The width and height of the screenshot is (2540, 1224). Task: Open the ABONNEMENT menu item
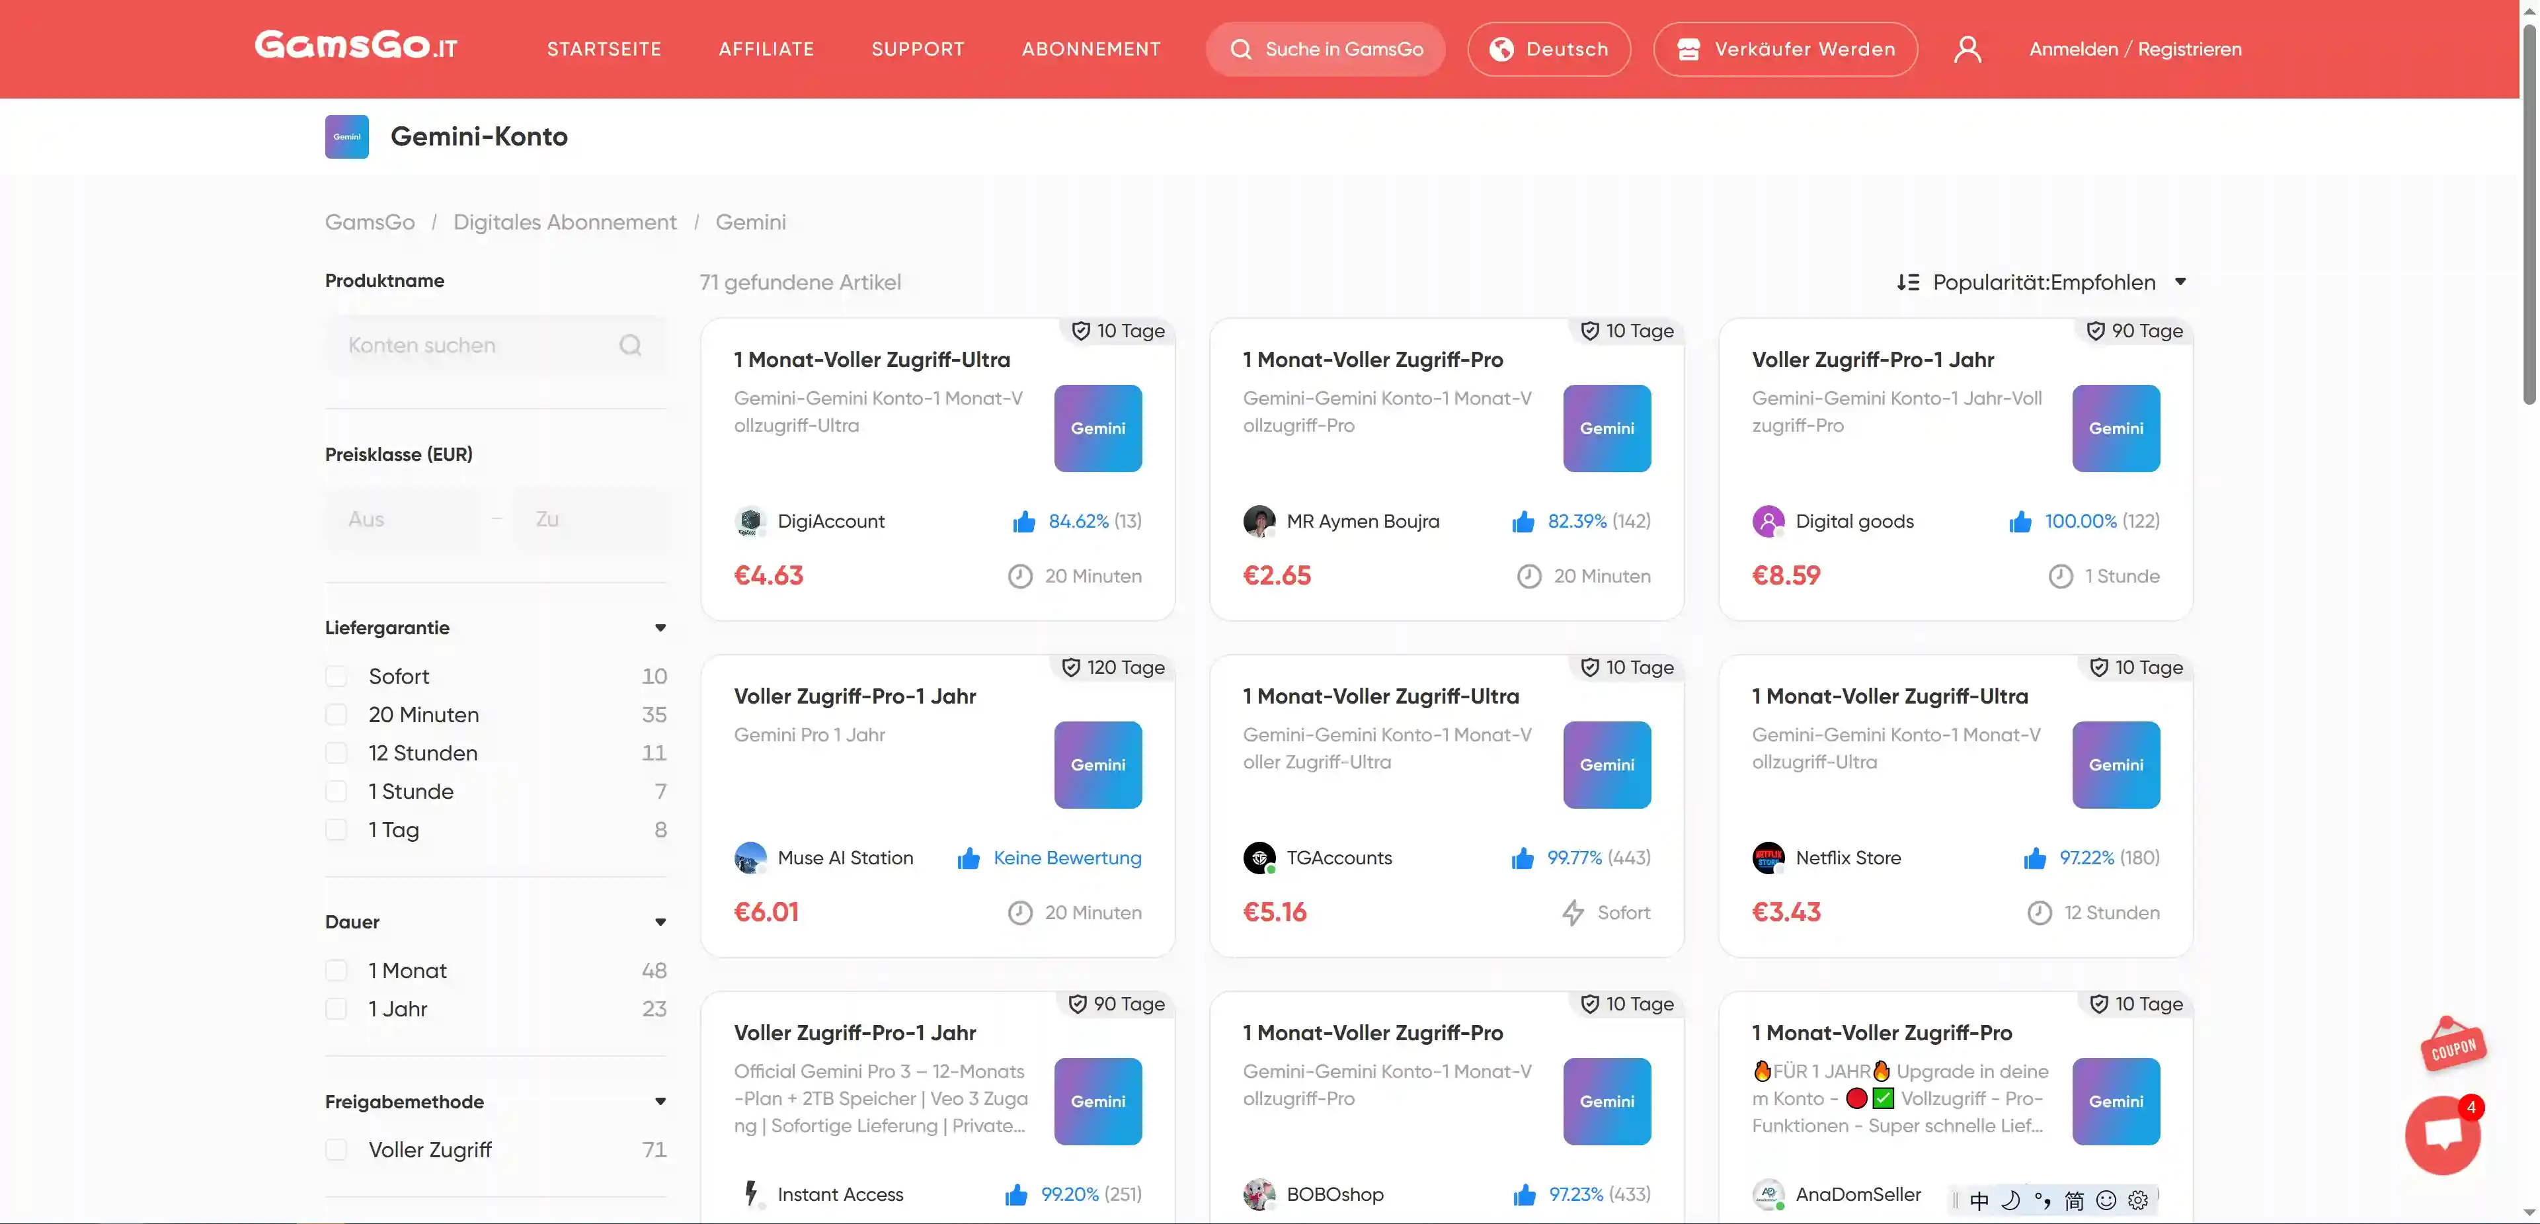point(1090,48)
